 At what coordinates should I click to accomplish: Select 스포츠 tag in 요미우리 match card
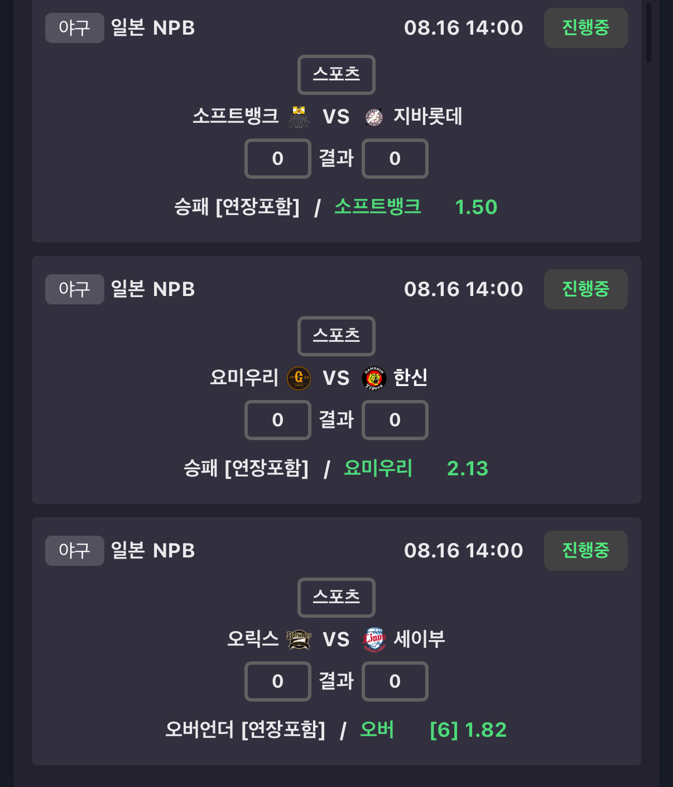click(x=336, y=336)
